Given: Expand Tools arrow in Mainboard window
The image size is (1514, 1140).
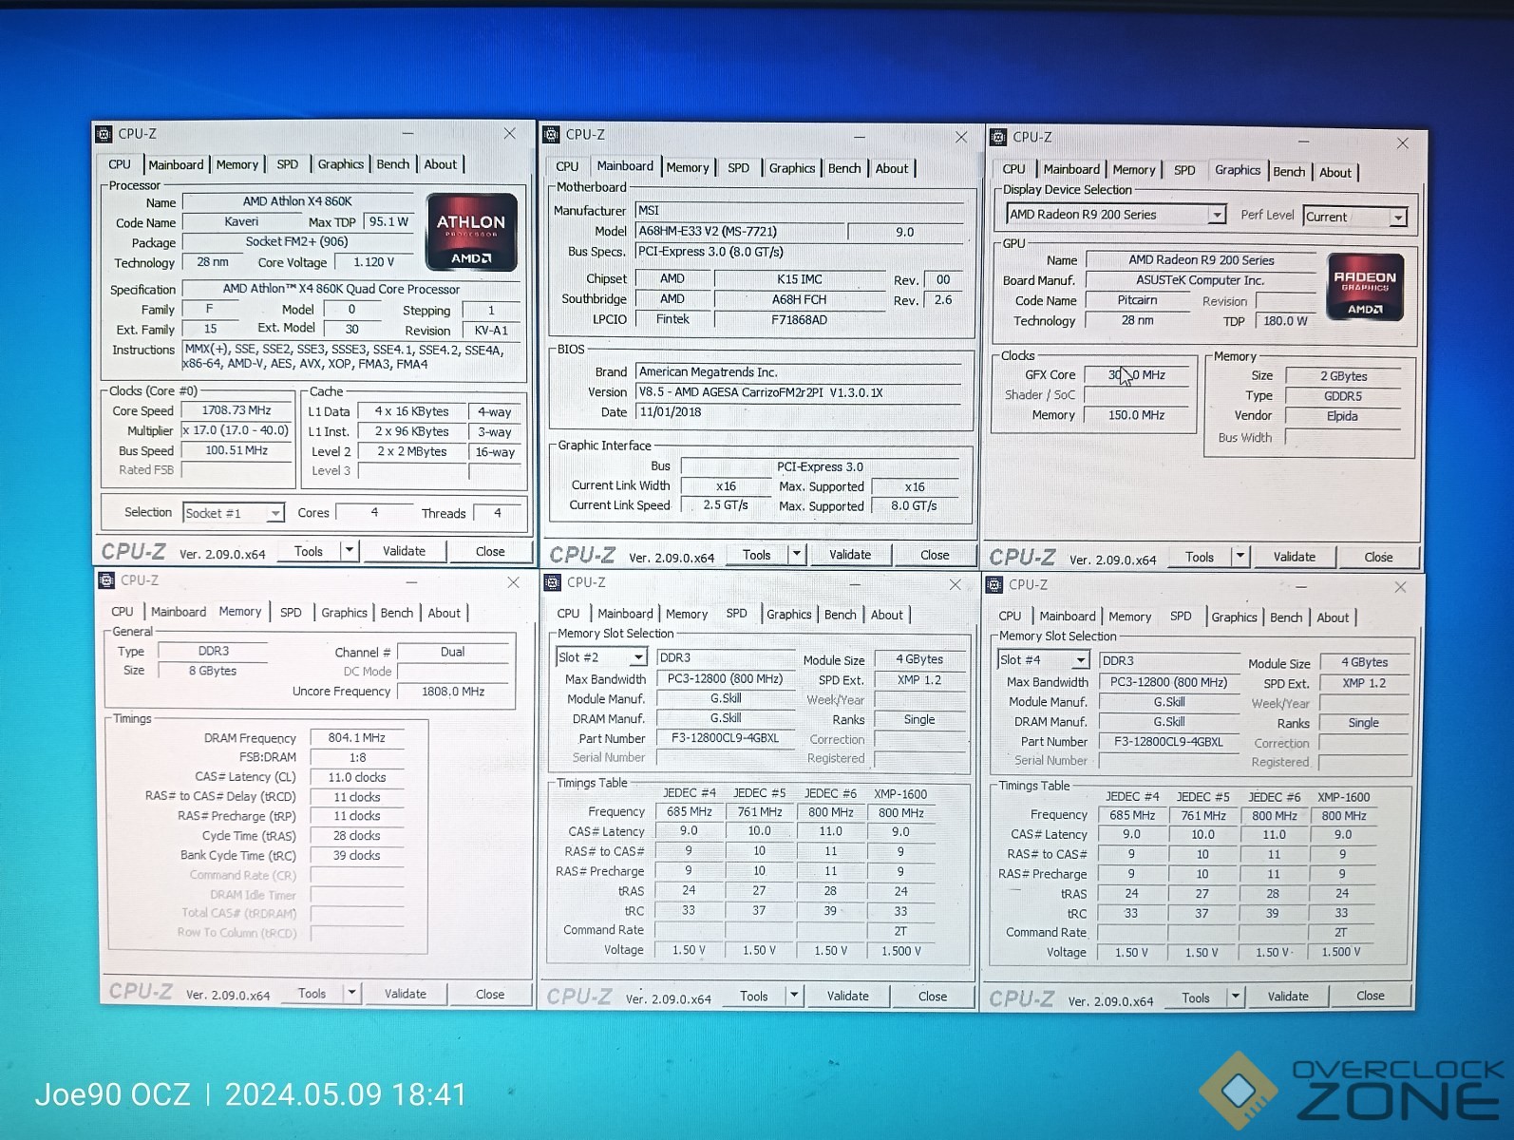Looking at the screenshot, I should 797,554.
